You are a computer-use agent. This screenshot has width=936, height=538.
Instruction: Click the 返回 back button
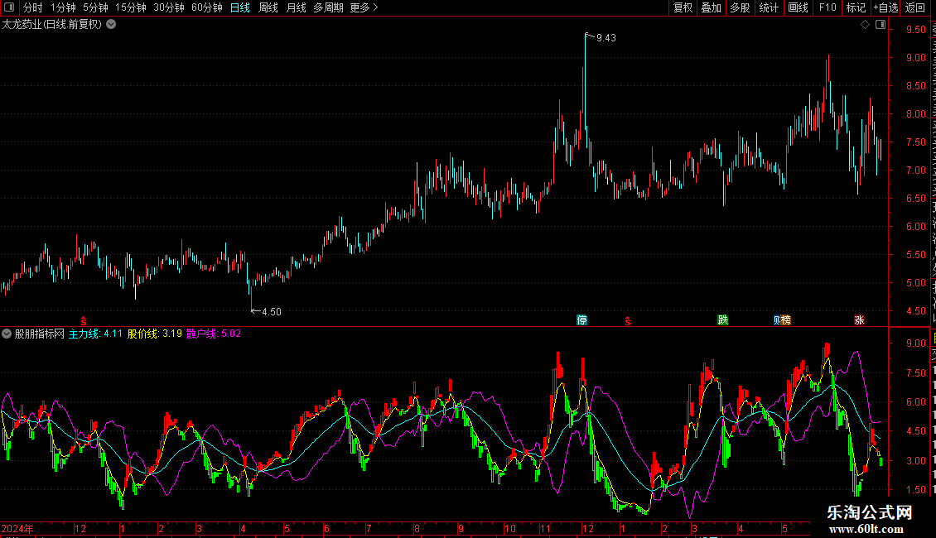point(914,7)
